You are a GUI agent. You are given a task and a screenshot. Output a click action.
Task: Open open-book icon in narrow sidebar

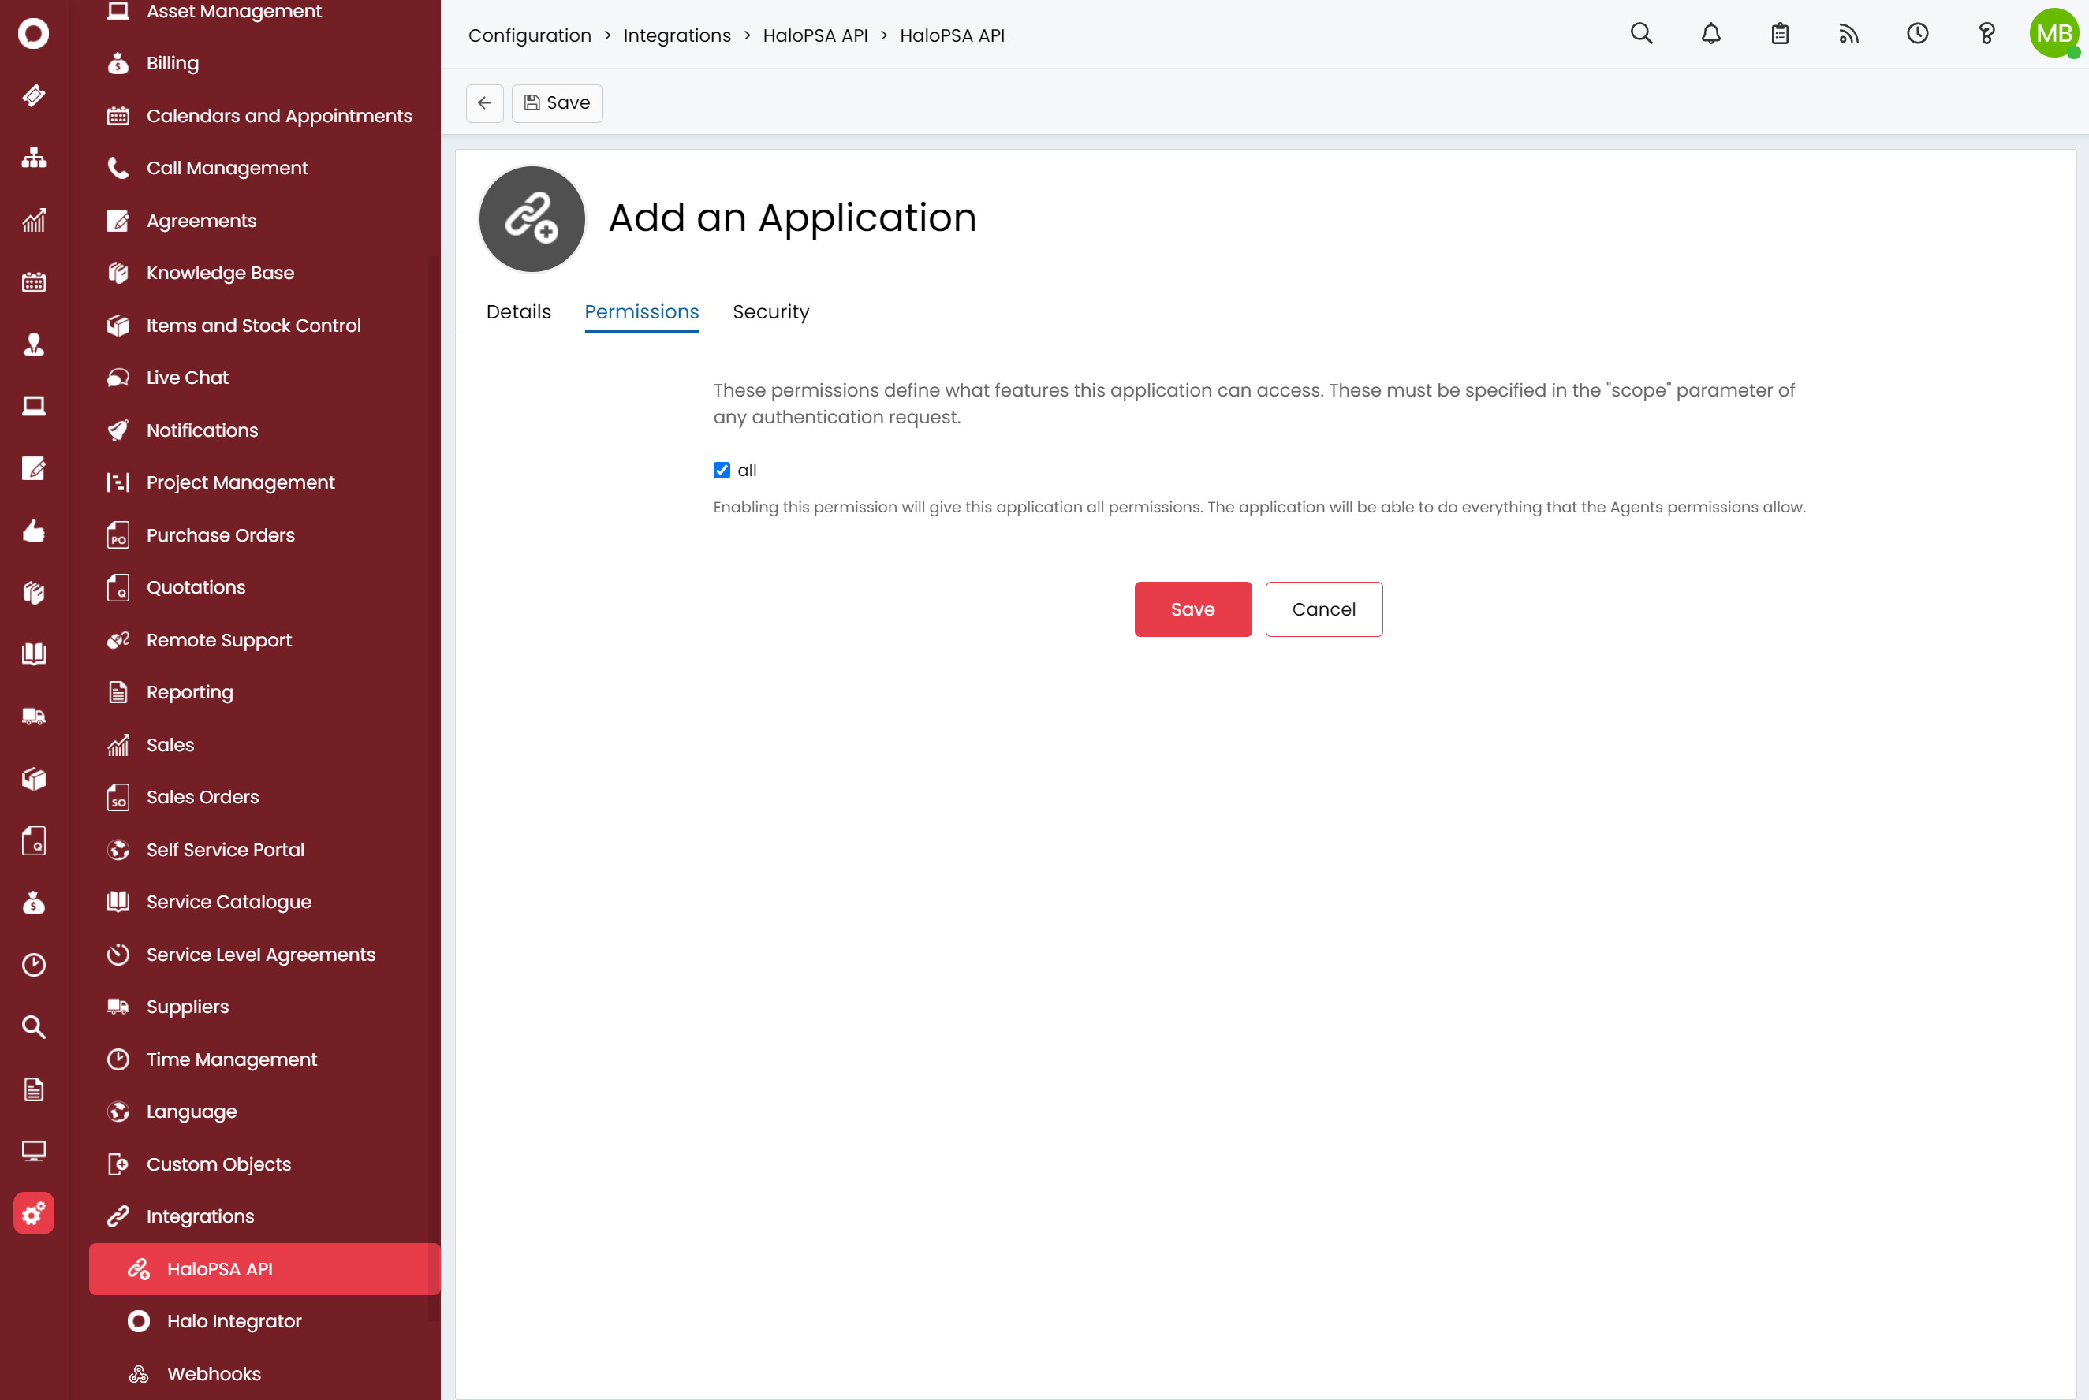(x=34, y=654)
